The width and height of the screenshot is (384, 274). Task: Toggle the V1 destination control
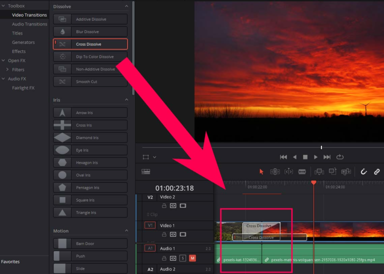150,225
